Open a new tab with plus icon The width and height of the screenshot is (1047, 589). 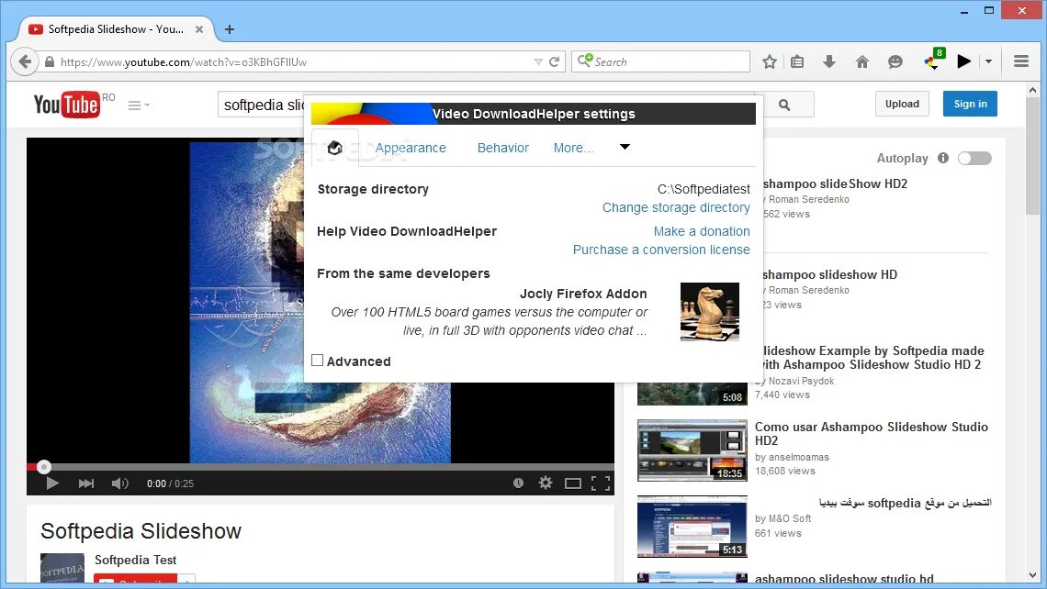(230, 29)
